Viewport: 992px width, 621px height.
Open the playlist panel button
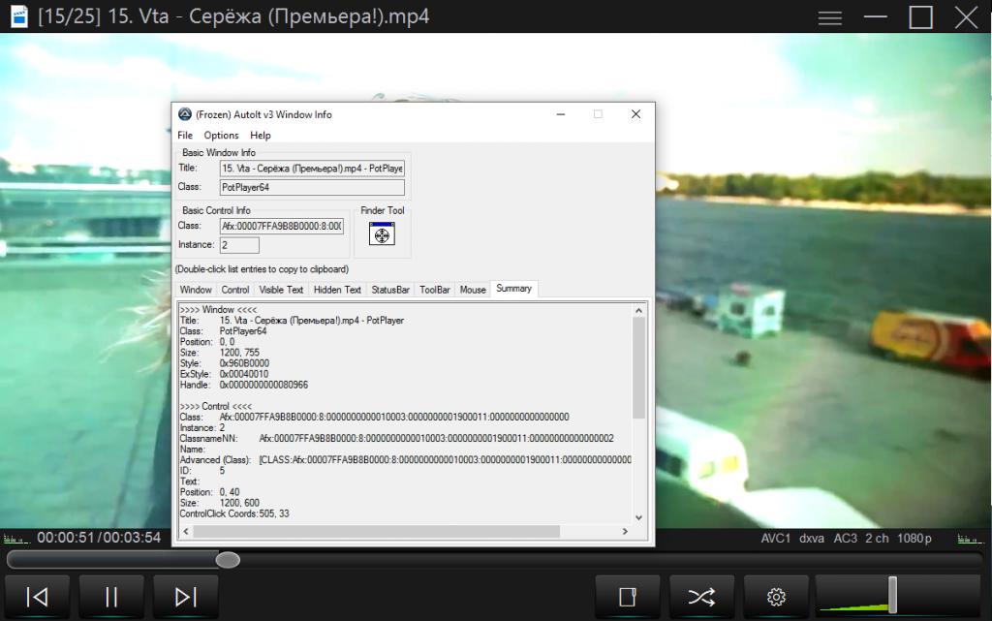pos(628,597)
